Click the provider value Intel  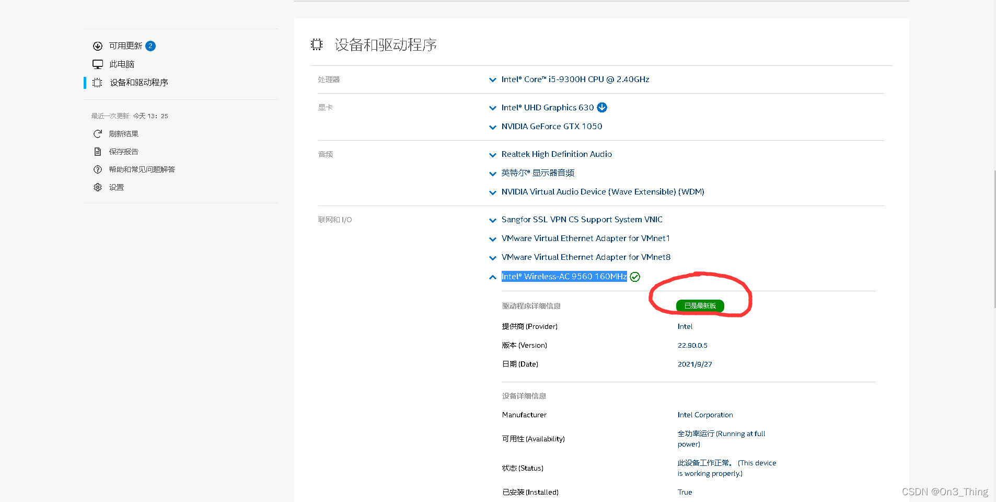coord(685,326)
